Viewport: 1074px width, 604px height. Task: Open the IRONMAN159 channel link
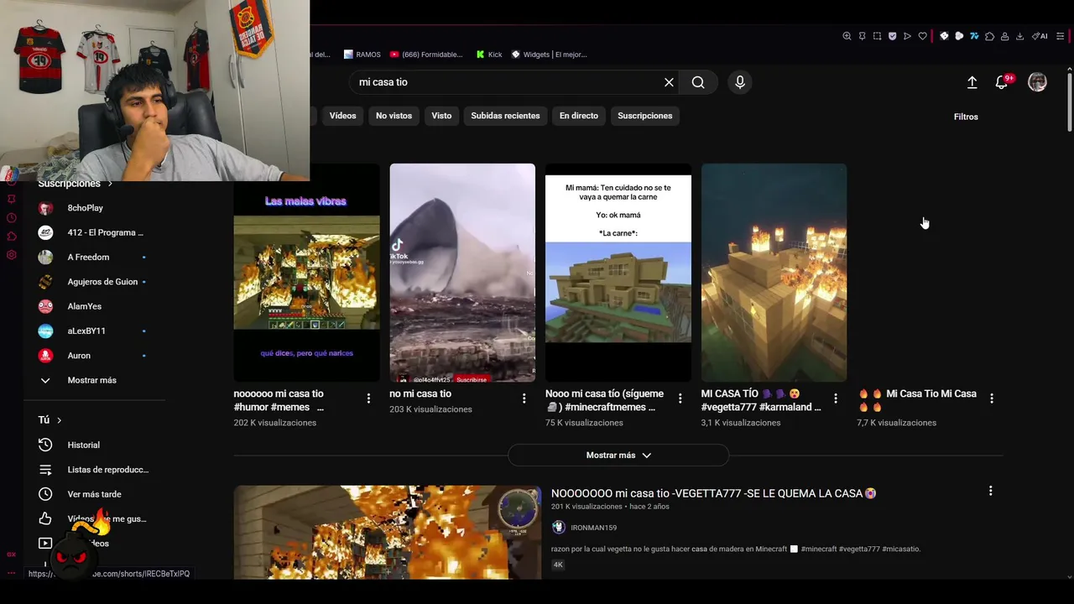[x=593, y=528]
